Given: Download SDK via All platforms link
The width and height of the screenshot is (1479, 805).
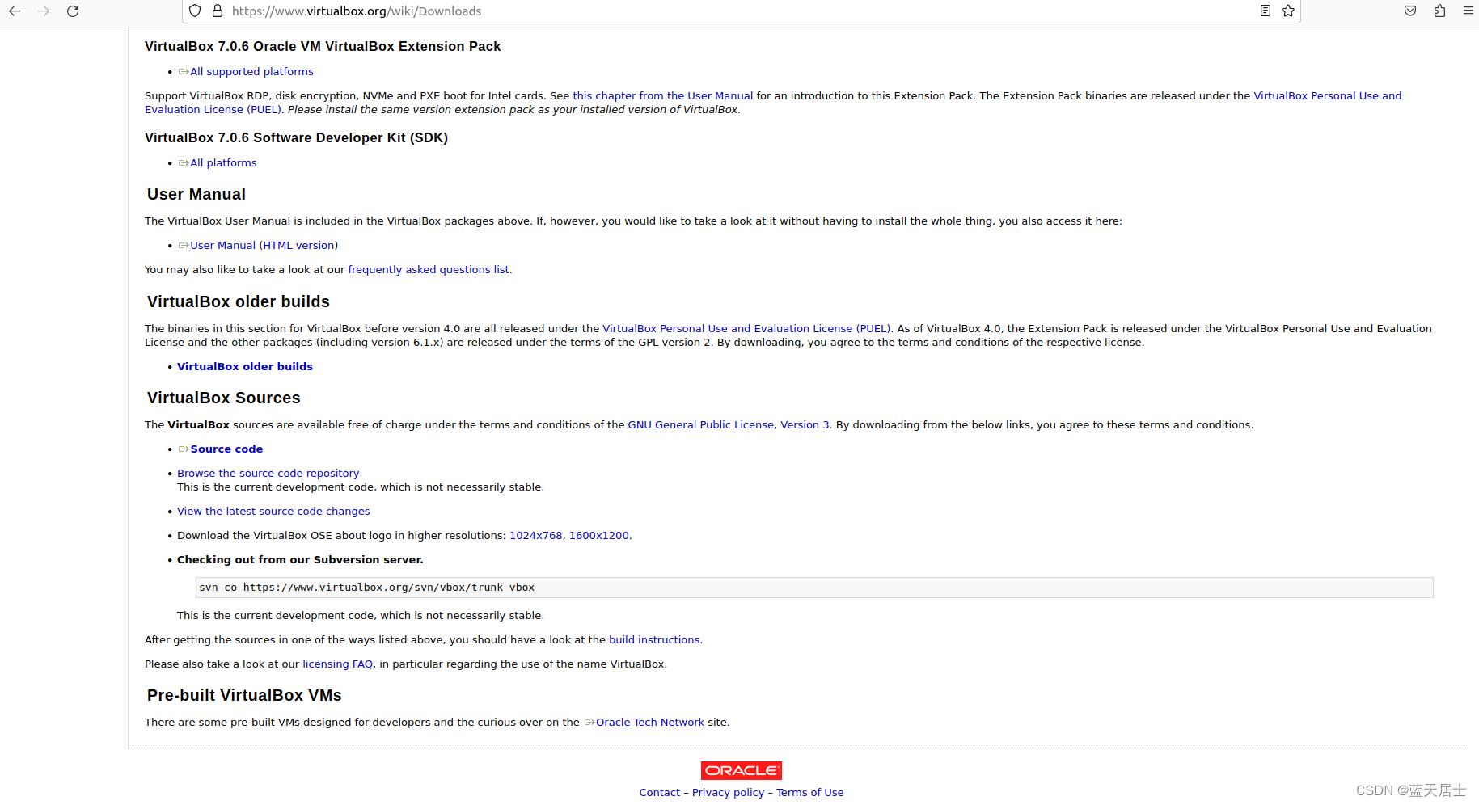Looking at the screenshot, I should click(x=223, y=163).
